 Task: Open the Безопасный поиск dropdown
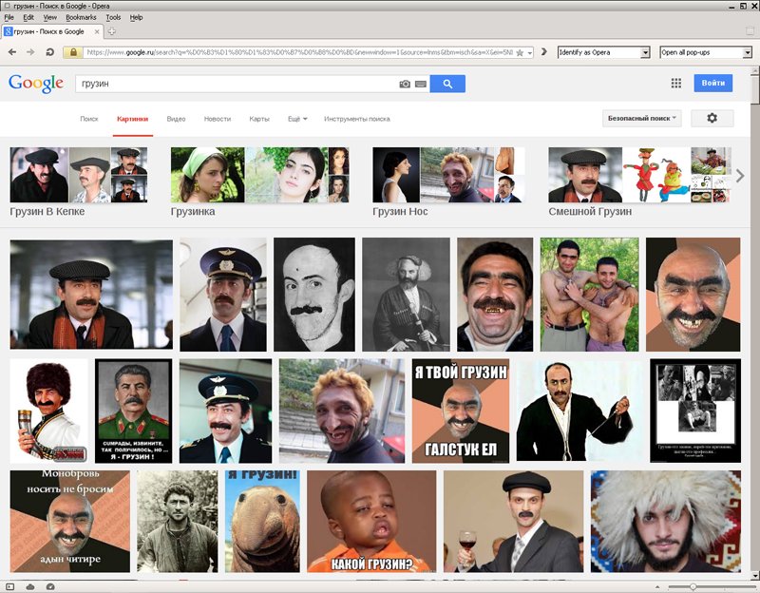coord(642,118)
